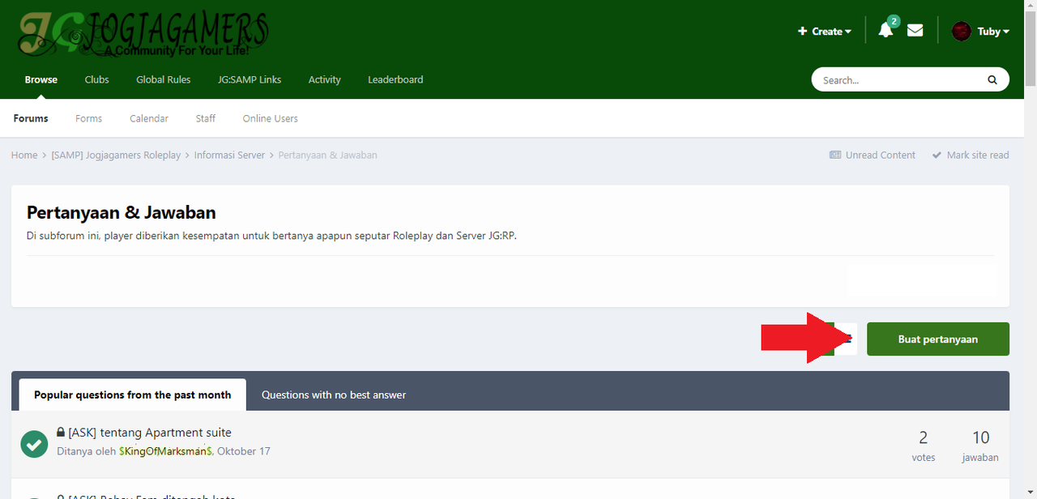The image size is (1037, 499).
Task: Click the Tuby user avatar
Action: [x=961, y=32]
